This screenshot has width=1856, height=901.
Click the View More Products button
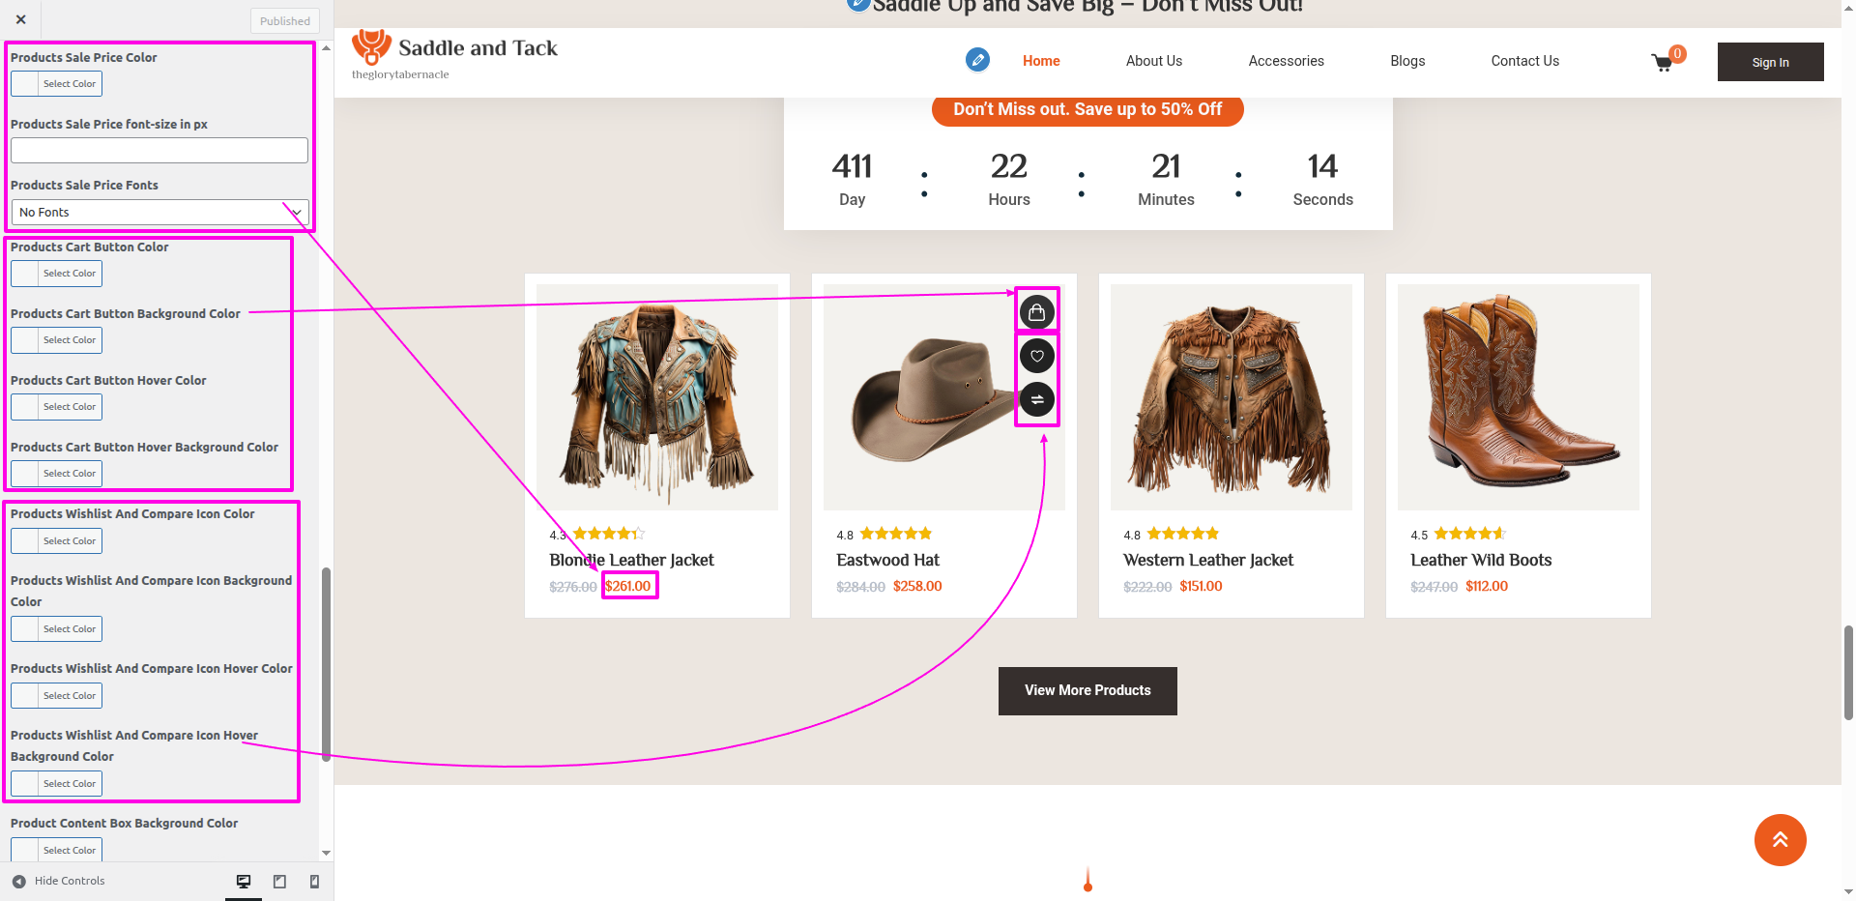coord(1087,690)
